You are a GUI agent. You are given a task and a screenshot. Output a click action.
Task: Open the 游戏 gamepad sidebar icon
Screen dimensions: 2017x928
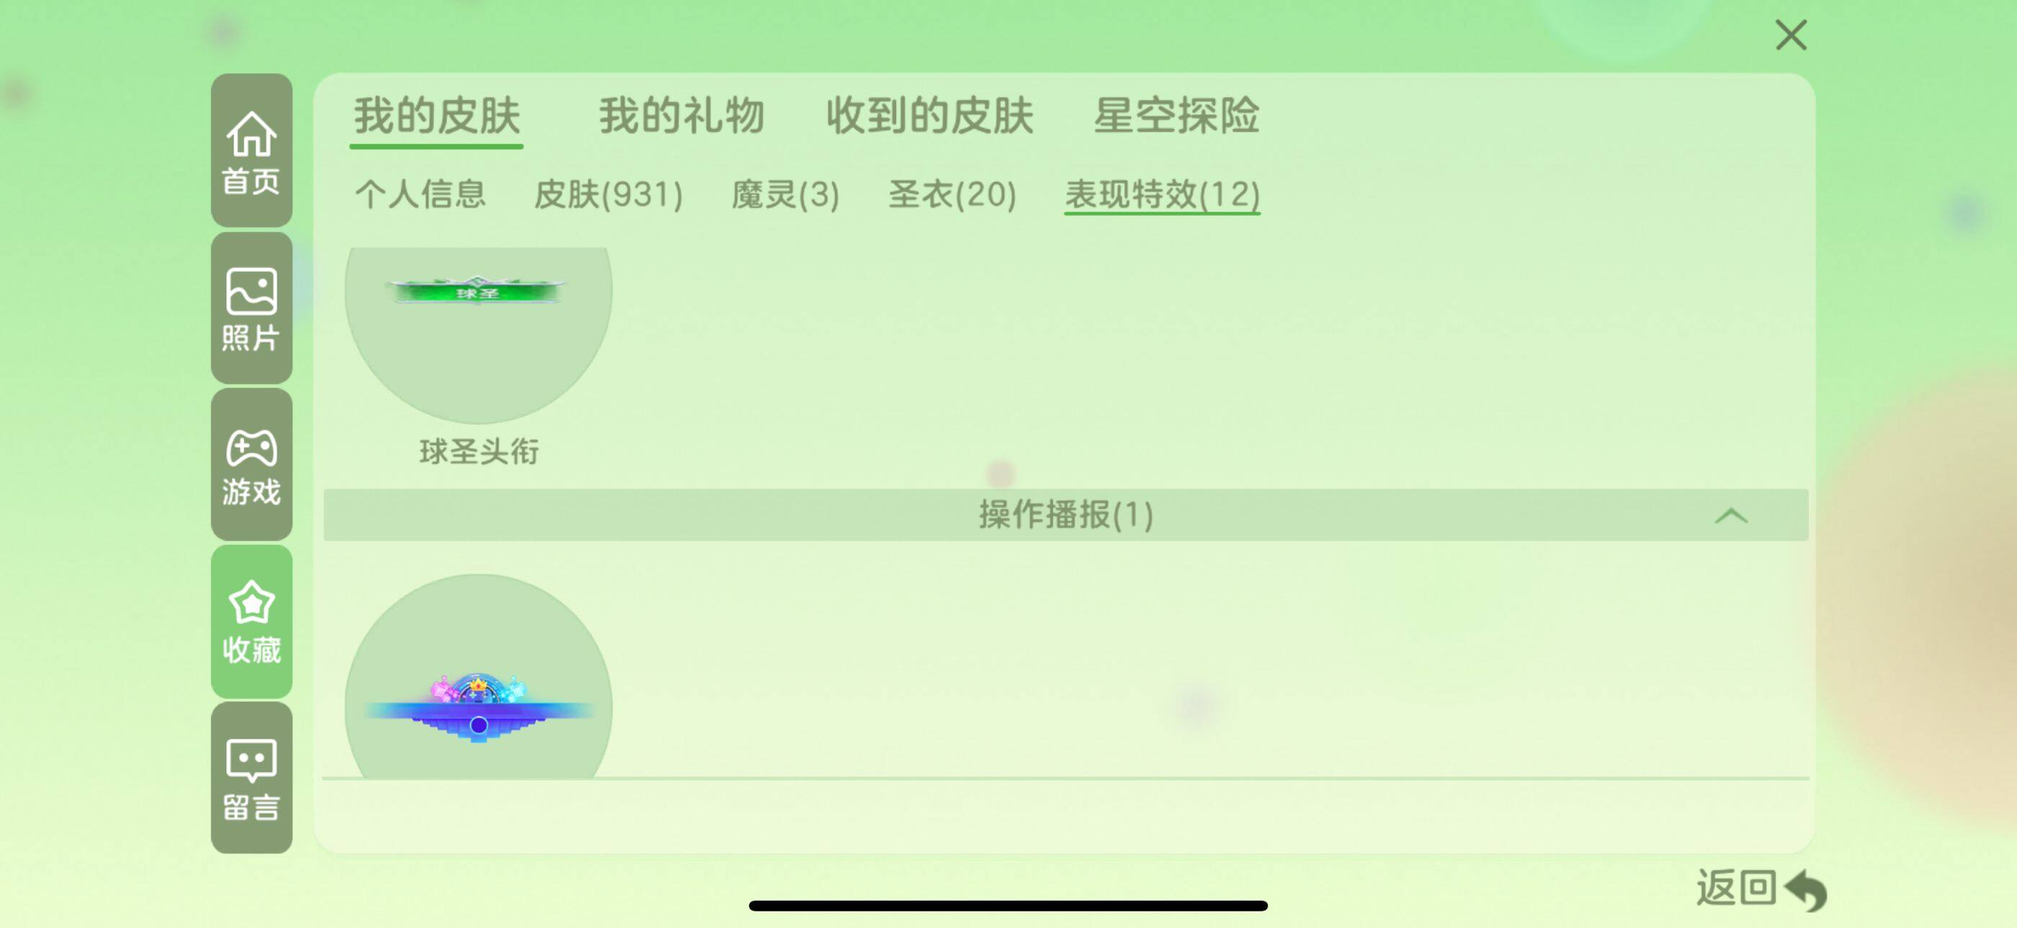point(251,465)
